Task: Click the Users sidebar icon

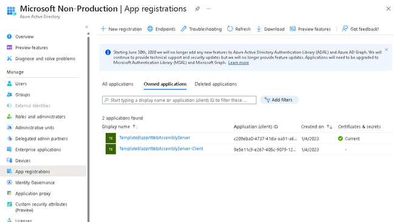Action: (9, 83)
